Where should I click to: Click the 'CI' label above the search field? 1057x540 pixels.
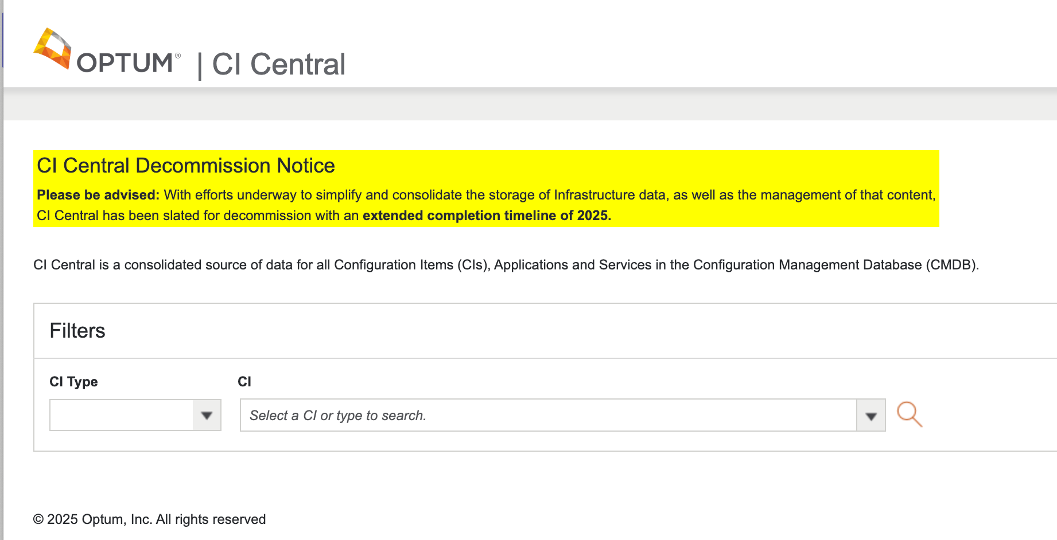point(244,382)
